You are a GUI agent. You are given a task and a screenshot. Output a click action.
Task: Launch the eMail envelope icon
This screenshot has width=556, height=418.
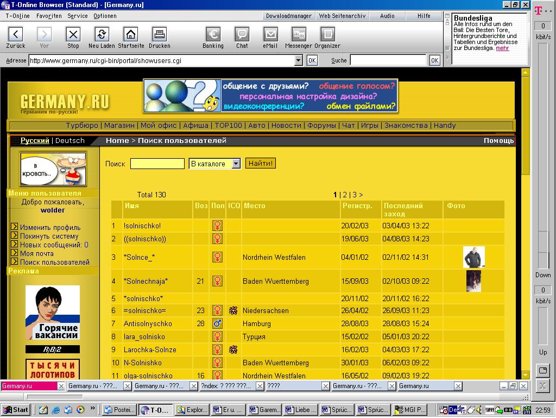[270, 35]
